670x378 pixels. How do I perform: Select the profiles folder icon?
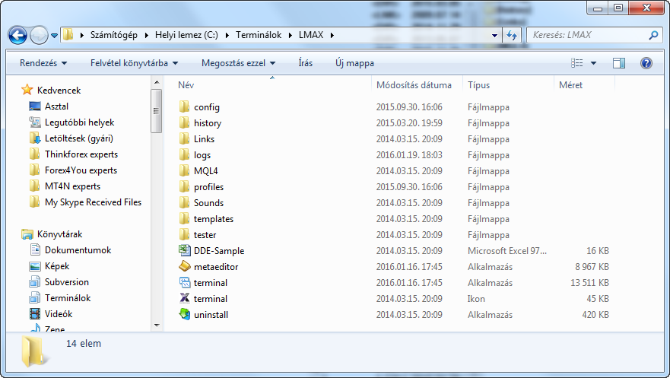point(184,186)
